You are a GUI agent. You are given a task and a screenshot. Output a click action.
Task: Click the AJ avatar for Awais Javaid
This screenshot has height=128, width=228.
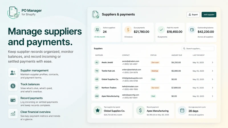click(97, 62)
